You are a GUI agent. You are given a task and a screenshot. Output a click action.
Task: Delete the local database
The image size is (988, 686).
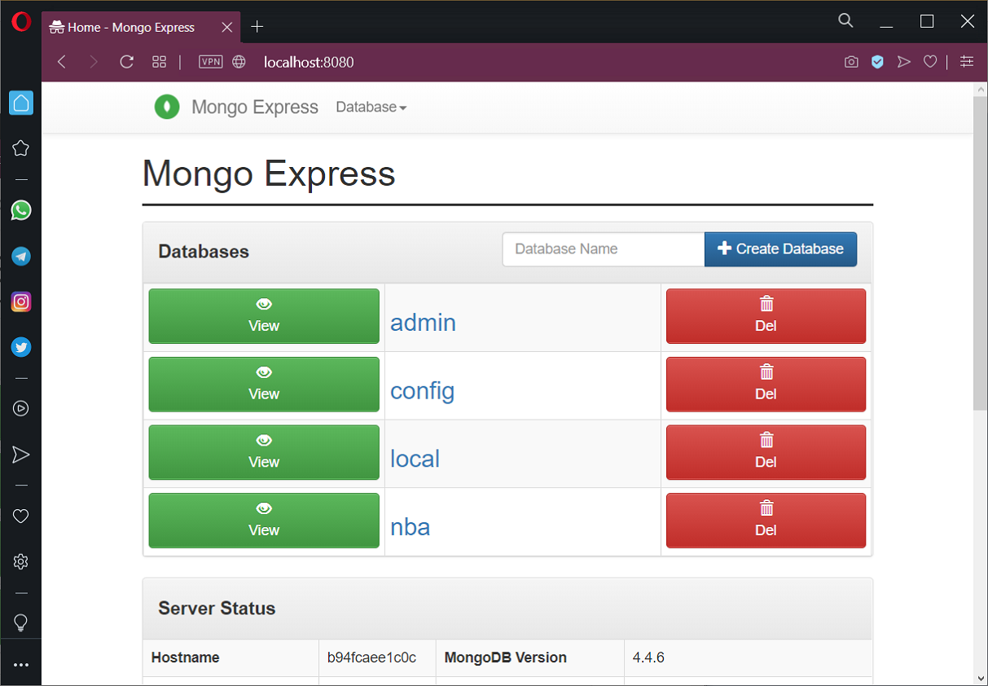point(766,452)
